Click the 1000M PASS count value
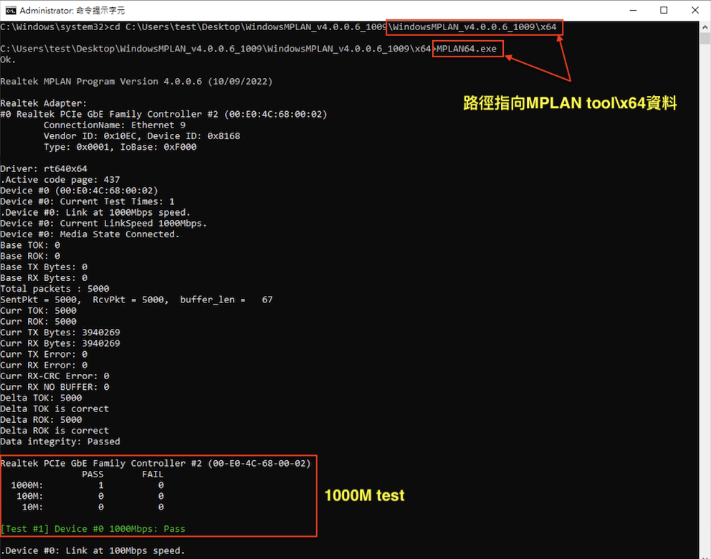711x559 pixels. [100, 484]
